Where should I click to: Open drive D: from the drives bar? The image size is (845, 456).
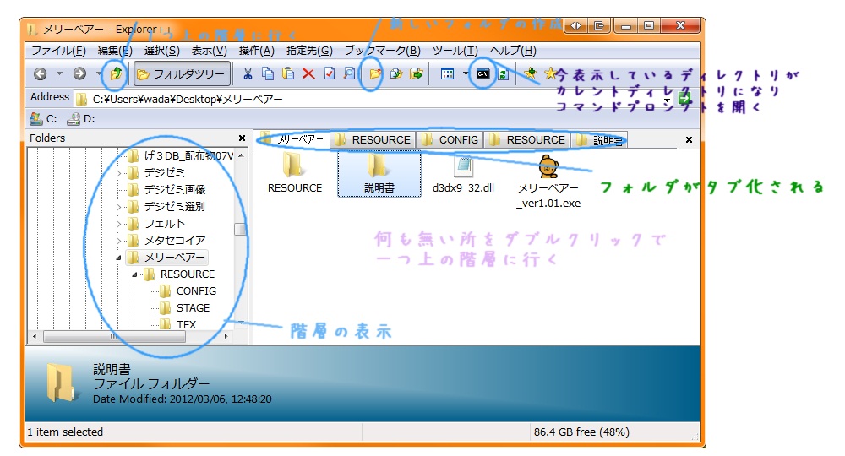(81, 119)
